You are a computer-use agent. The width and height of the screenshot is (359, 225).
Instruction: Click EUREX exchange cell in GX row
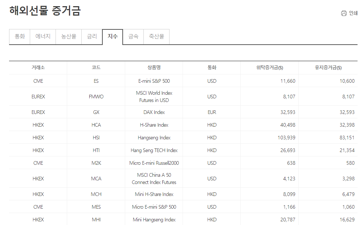click(38, 112)
